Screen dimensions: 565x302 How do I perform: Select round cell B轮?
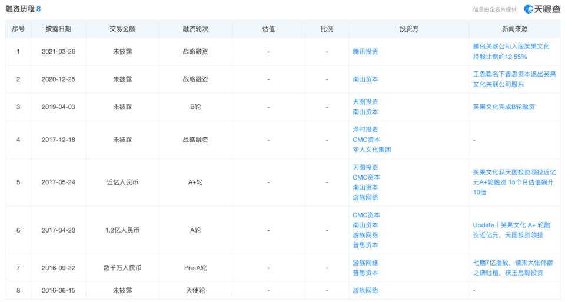pos(195,107)
